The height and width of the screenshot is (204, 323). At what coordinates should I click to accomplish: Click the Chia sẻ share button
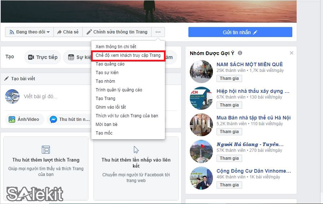point(68,32)
